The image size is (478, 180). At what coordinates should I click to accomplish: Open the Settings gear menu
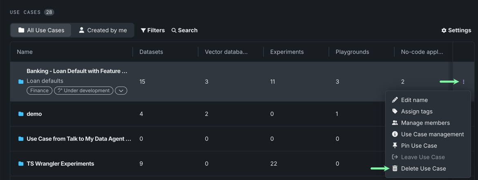(x=456, y=30)
